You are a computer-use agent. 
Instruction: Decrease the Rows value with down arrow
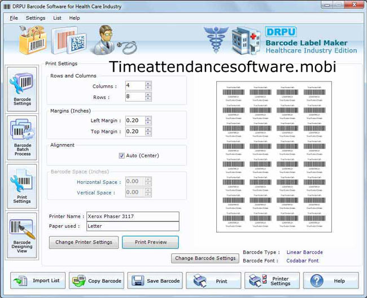[148, 99]
